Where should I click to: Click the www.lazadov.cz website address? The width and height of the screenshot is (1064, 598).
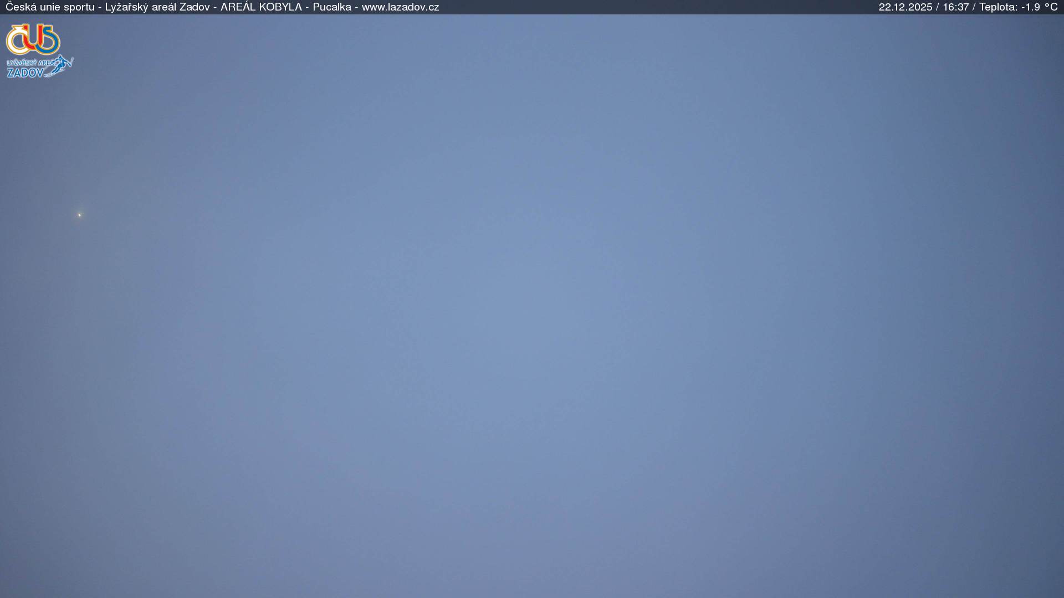400,7
